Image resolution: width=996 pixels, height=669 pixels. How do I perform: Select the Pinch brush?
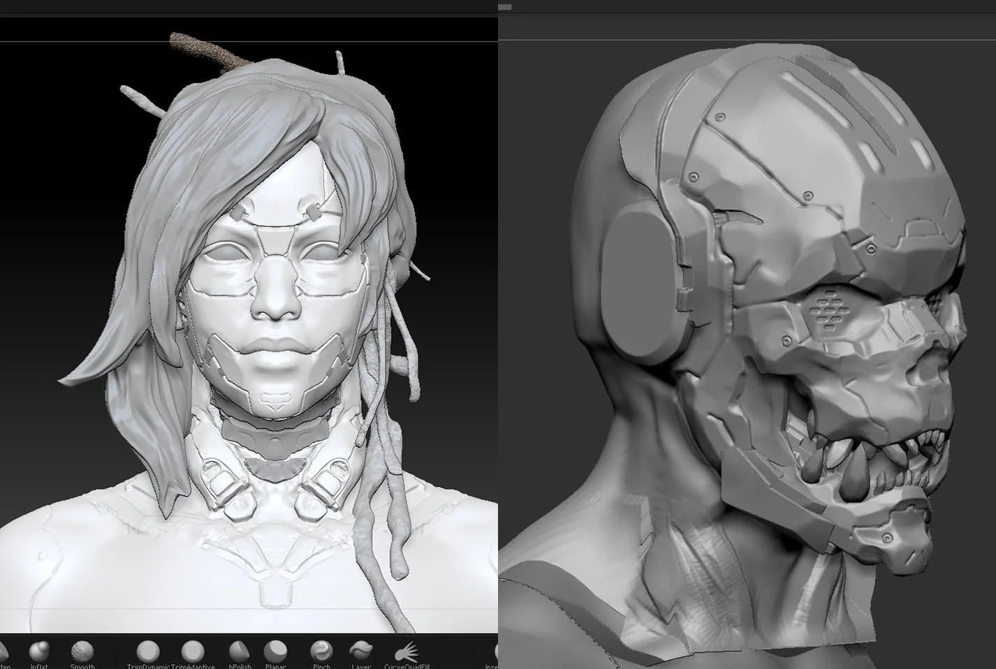[321, 653]
